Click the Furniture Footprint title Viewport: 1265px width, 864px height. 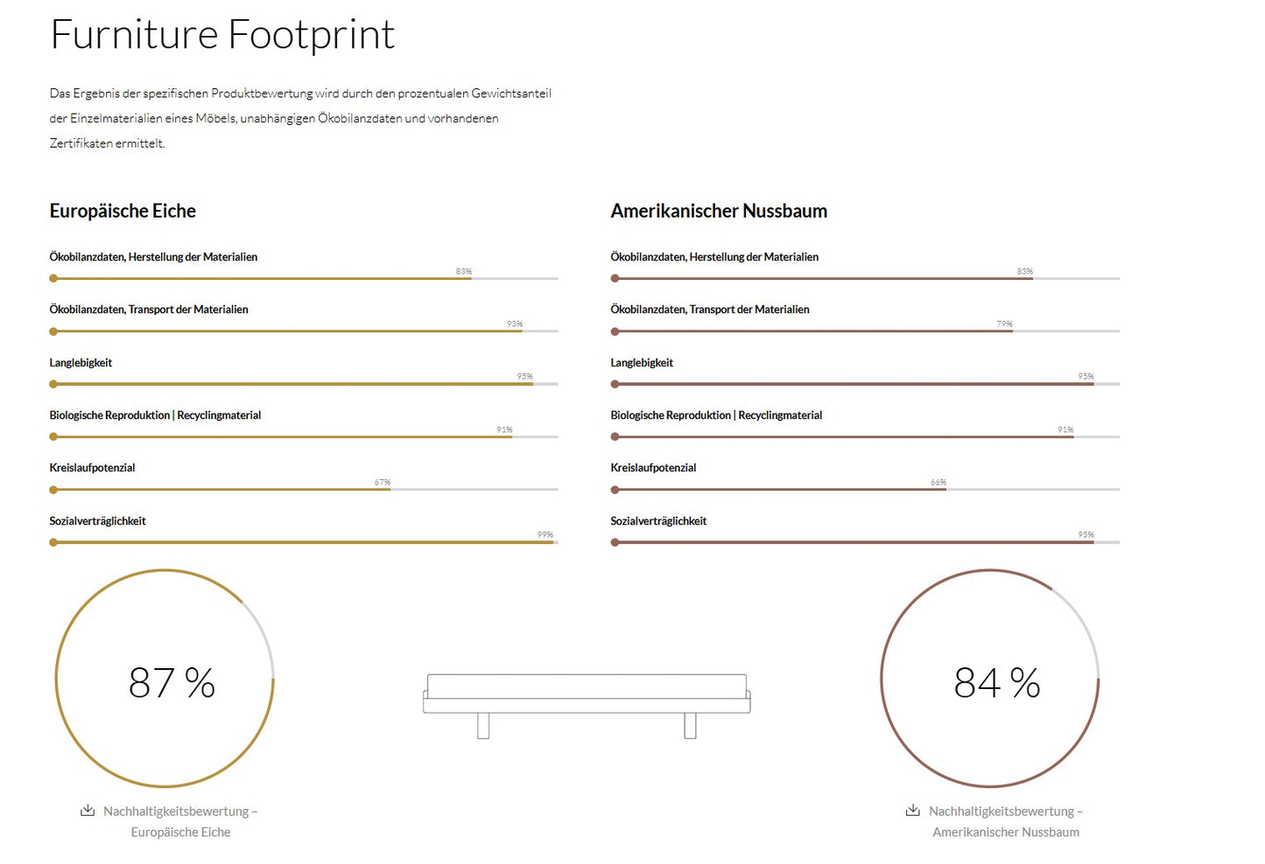tap(222, 35)
